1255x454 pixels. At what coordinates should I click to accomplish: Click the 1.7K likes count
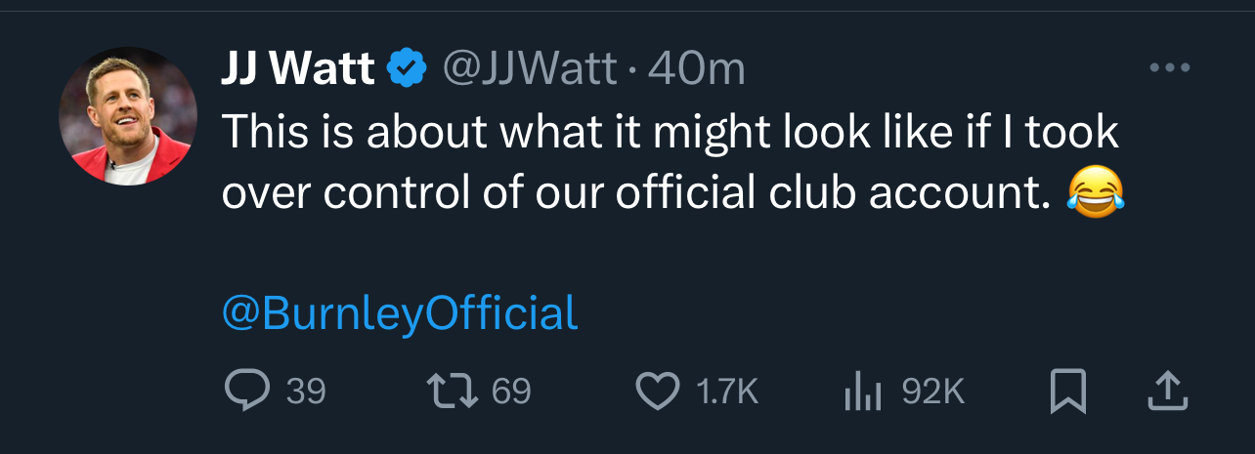(x=727, y=392)
